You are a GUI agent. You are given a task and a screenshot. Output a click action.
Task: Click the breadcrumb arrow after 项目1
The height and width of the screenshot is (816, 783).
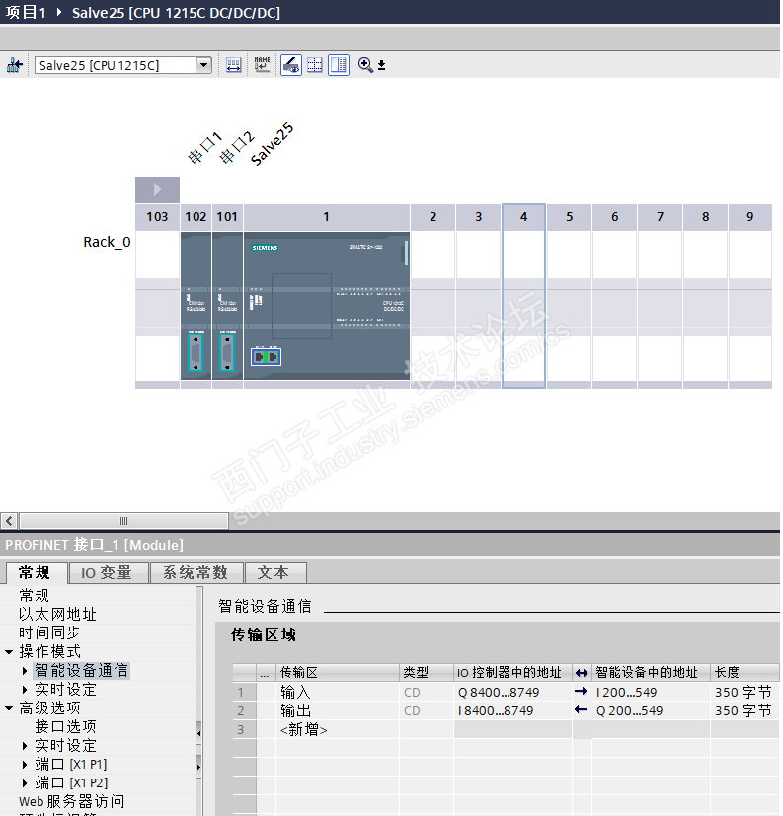[x=59, y=12]
